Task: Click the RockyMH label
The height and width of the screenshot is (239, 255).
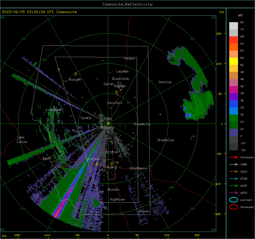Action: click(x=75, y=80)
